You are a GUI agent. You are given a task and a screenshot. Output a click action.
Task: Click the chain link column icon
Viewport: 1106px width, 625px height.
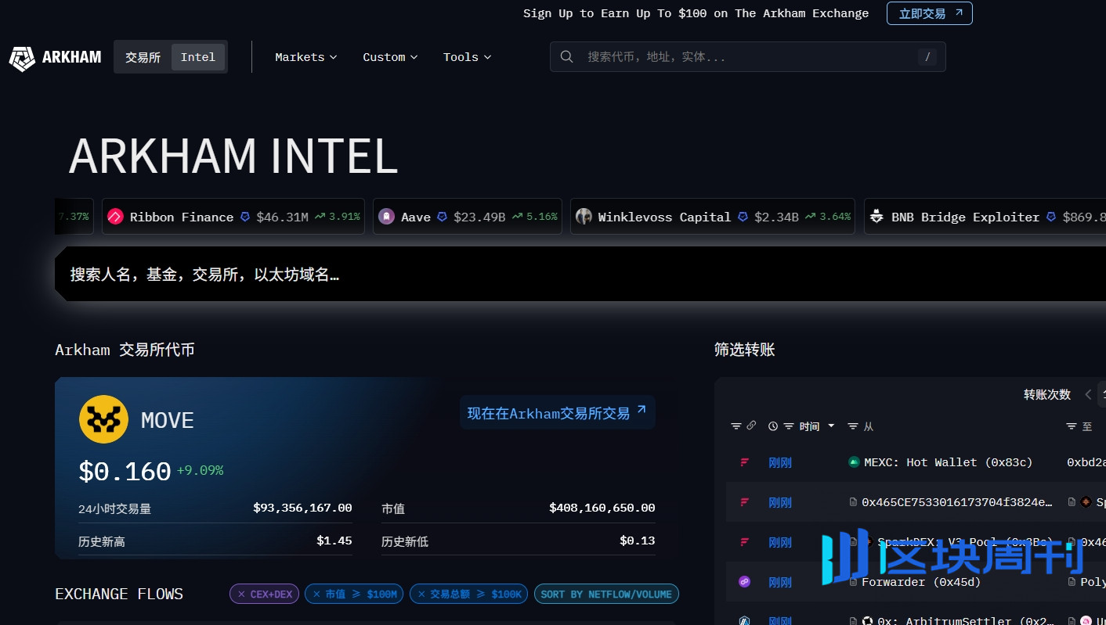pyautogui.click(x=751, y=426)
